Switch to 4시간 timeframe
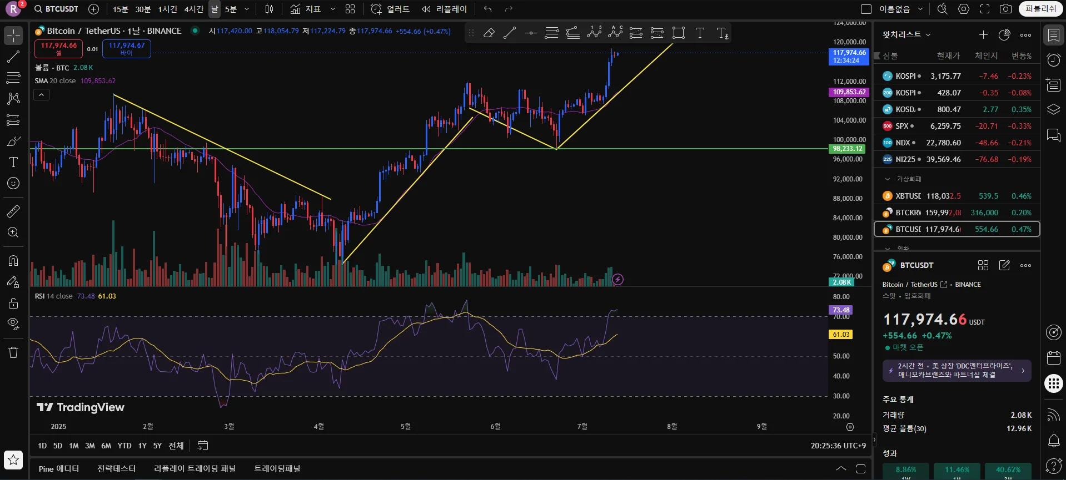The image size is (1066, 480). tap(194, 9)
